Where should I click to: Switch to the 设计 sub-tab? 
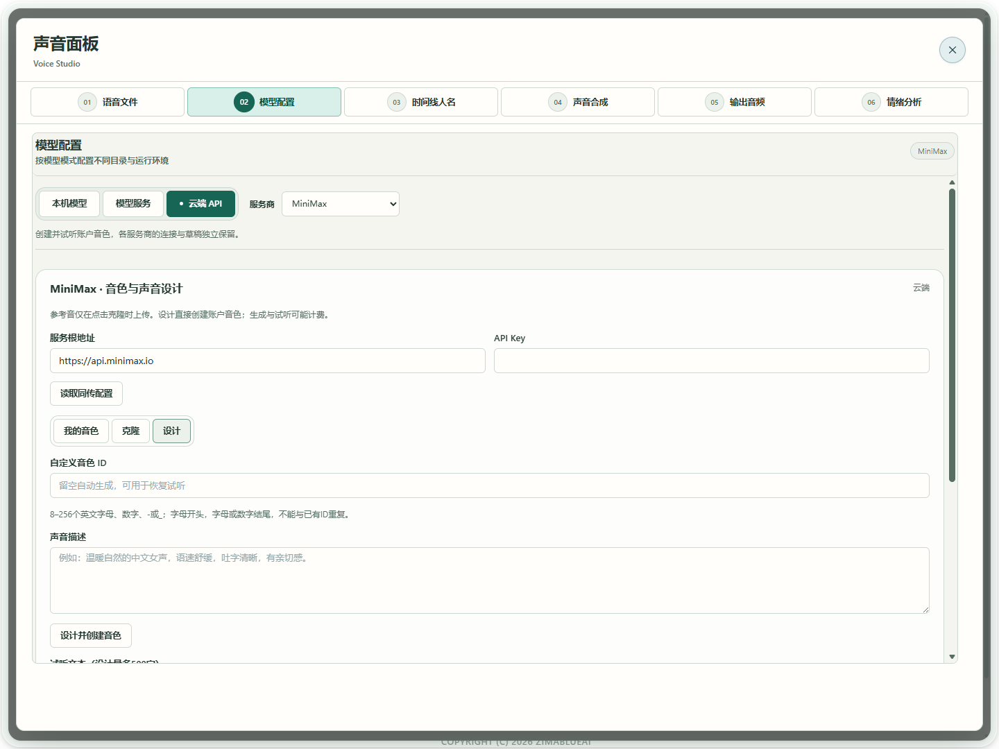(x=171, y=431)
